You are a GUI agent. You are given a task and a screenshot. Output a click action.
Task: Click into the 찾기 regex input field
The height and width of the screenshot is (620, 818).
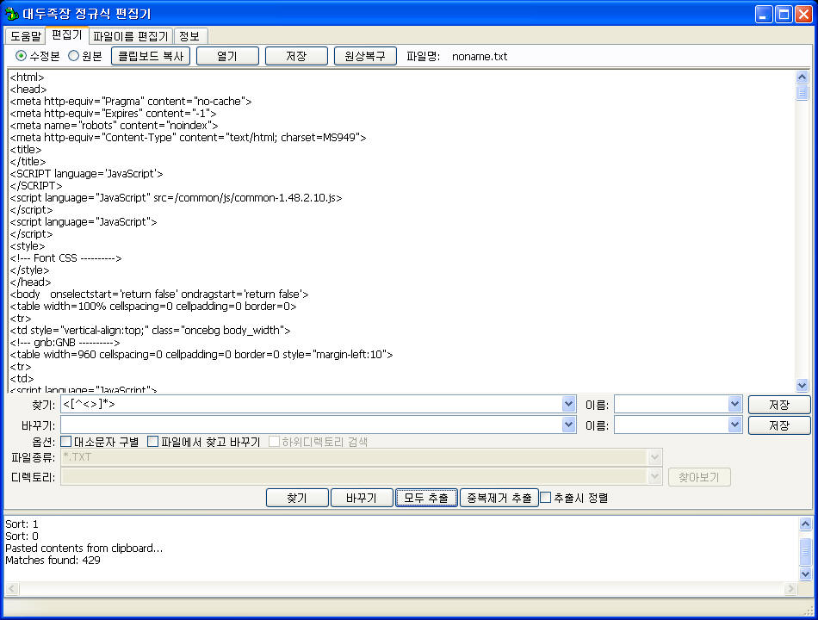click(312, 404)
